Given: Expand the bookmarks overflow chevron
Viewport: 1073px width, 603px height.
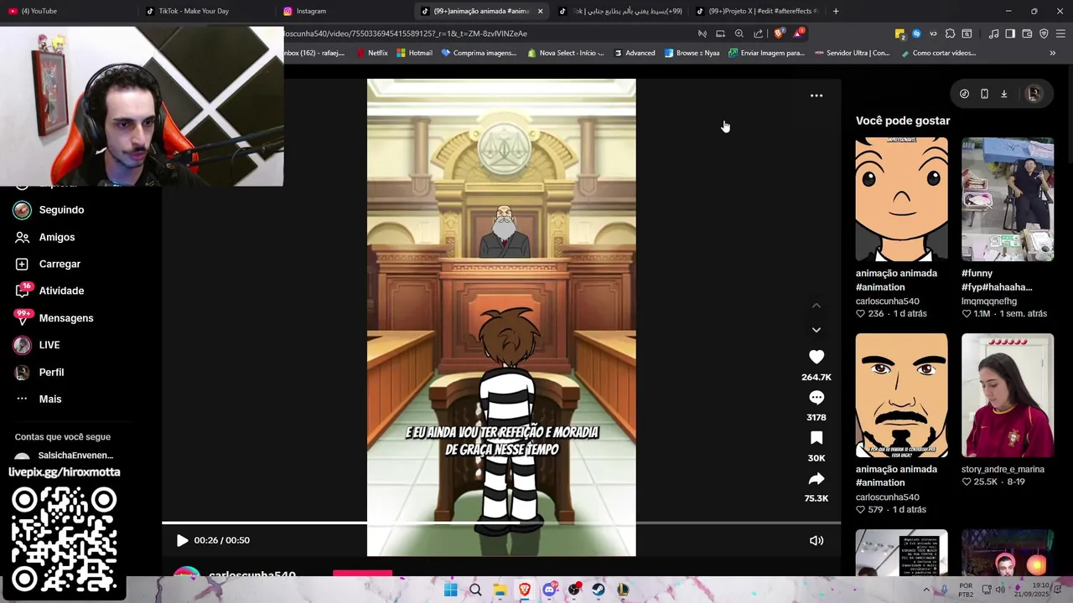Looking at the screenshot, I should tap(1052, 53).
